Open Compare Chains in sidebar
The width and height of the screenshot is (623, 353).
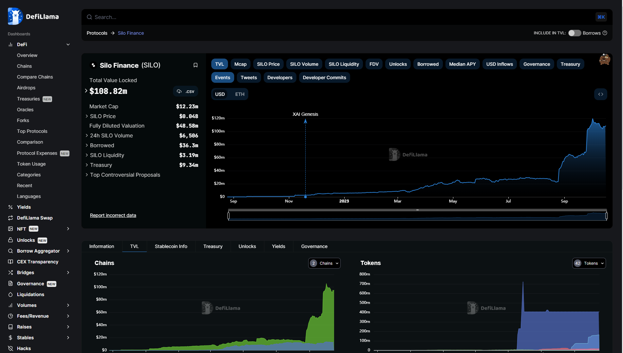35,77
